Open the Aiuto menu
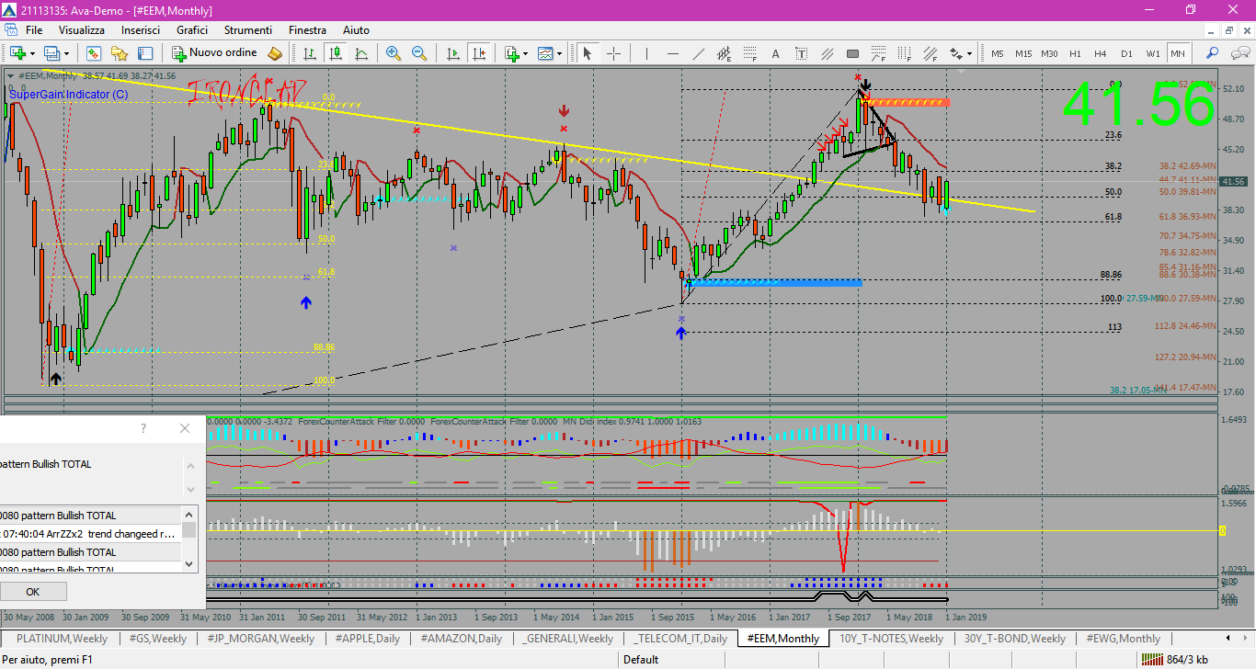1256x669 pixels. tap(356, 30)
